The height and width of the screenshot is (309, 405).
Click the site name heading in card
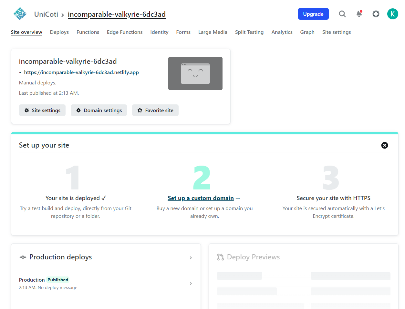coord(68,61)
